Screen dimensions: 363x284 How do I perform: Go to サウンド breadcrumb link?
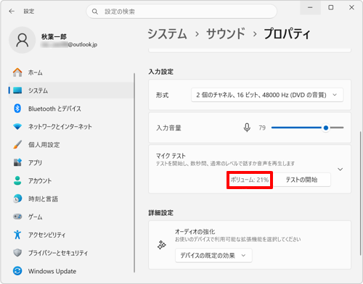[226, 33]
